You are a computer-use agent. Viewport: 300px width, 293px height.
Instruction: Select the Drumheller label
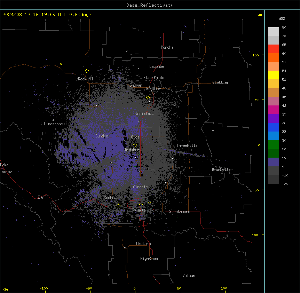click(x=222, y=169)
